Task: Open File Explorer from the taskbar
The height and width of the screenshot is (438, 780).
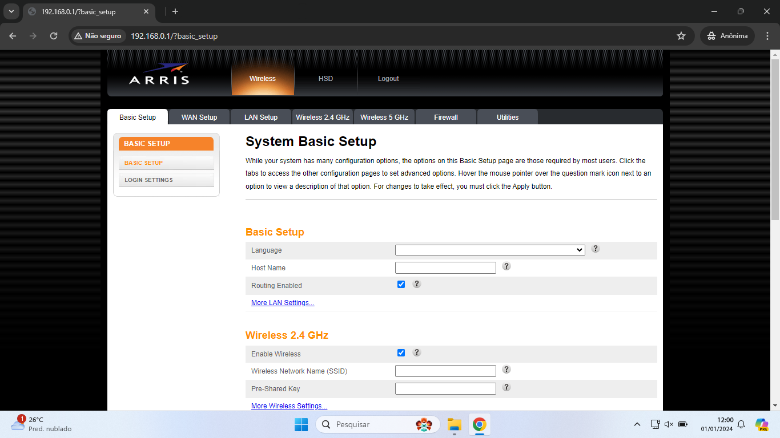Action: click(455, 424)
